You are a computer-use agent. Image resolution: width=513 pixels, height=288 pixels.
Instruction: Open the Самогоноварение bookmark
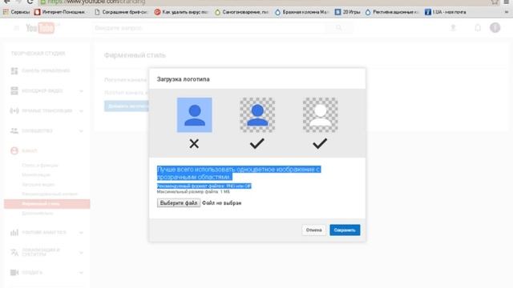point(241,12)
